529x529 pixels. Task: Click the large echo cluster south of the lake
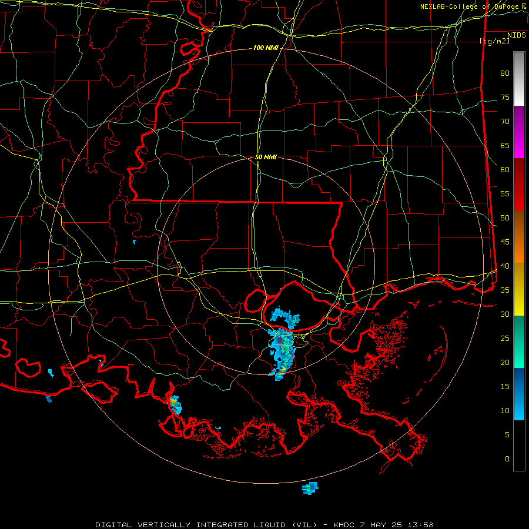tap(282, 354)
